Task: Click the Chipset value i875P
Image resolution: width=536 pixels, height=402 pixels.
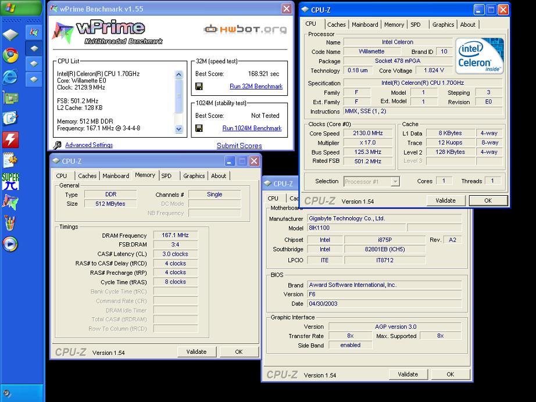Action: pos(385,240)
